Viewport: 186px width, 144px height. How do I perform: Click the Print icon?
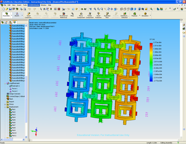tap(21, 9)
